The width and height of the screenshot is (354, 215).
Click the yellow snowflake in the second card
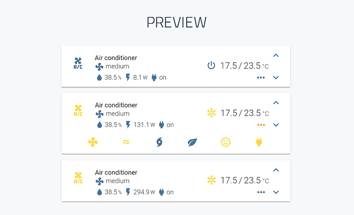click(211, 113)
